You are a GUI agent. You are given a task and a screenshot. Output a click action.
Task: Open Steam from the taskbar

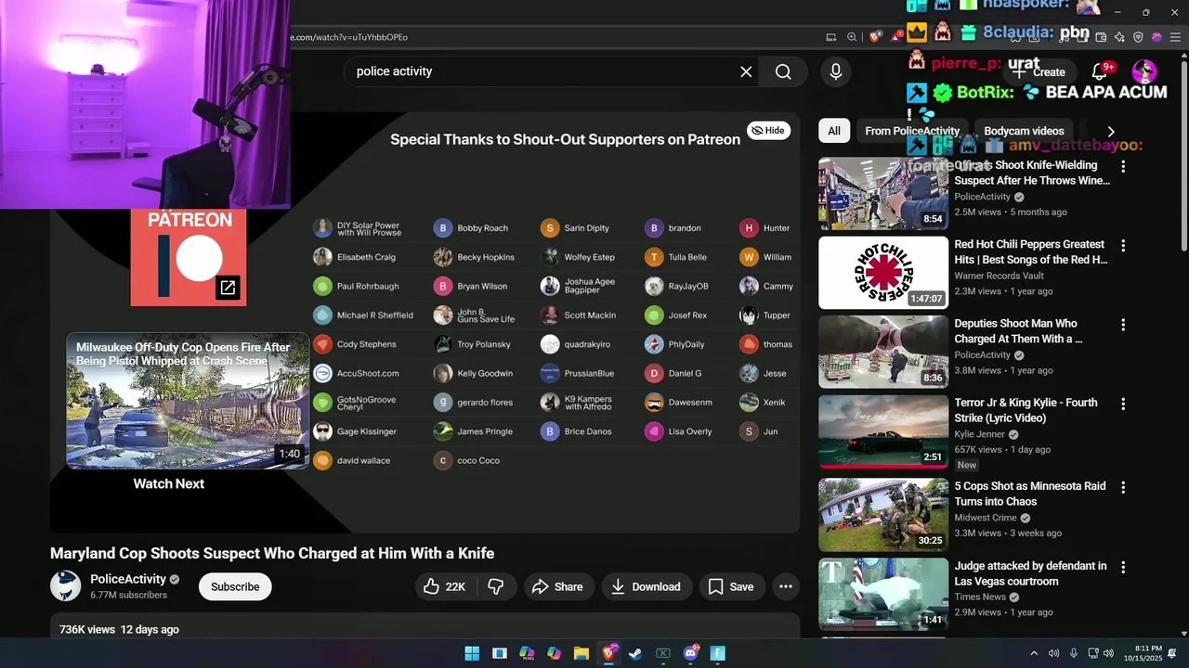click(635, 653)
